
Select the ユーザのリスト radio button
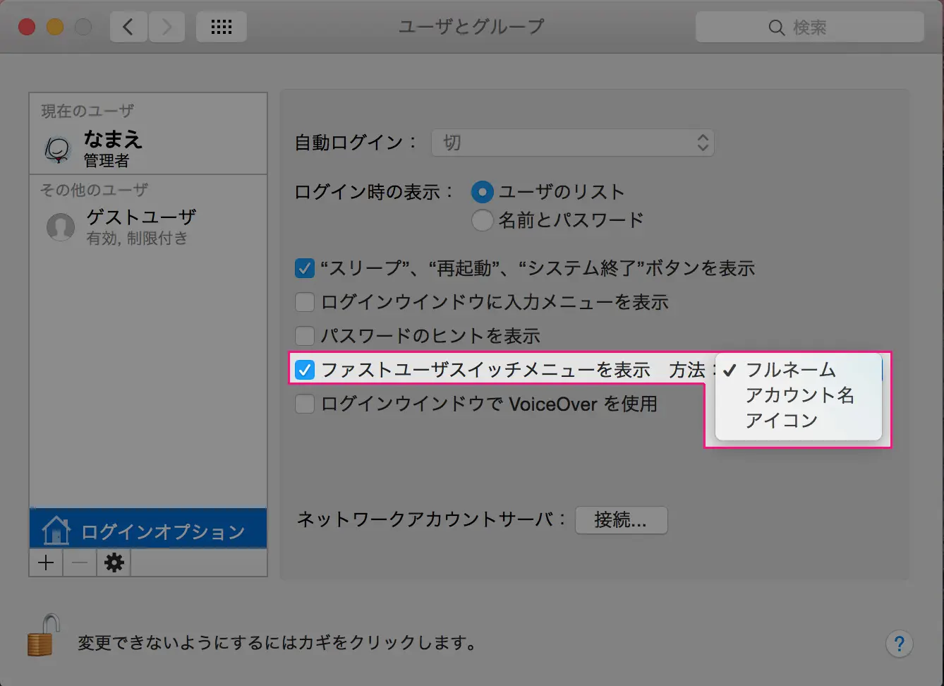coord(483,192)
